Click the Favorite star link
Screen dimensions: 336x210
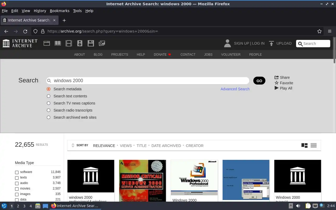click(284, 83)
